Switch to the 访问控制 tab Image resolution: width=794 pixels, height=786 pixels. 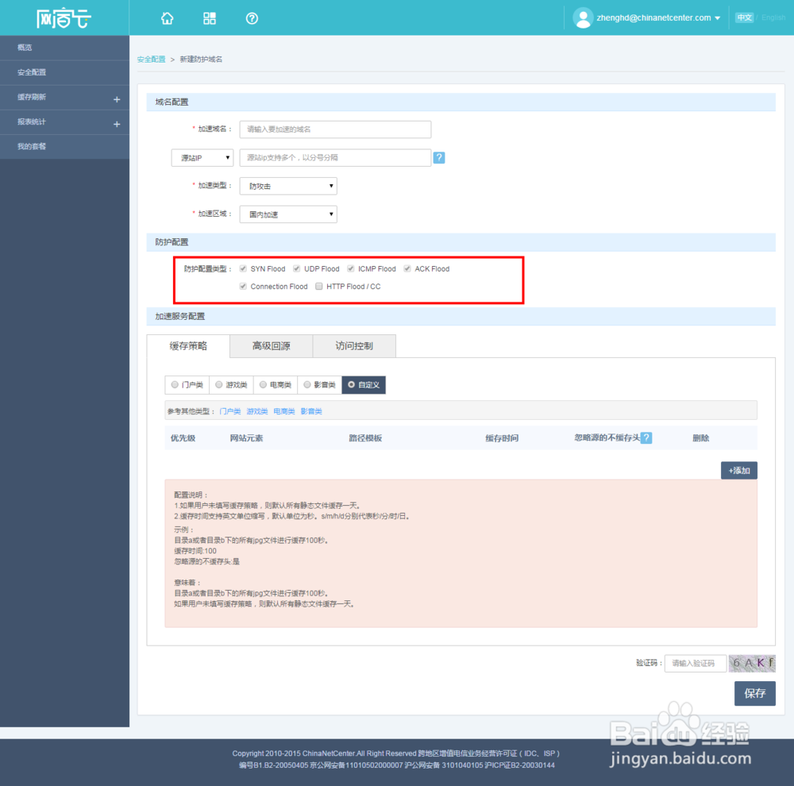354,346
